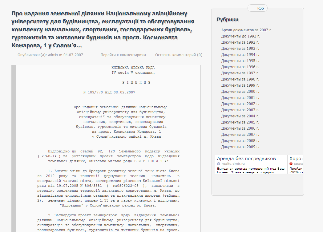Open Документы за 1997 г. category

coord(240,73)
